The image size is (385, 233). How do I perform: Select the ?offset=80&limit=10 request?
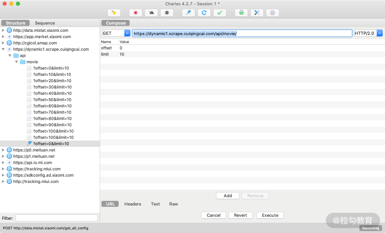tap(52, 118)
